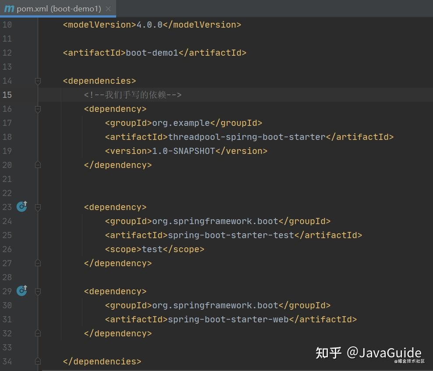Click artifactId threadpool-spirng-boot-starter
The image size is (433, 371).
click(x=247, y=137)
